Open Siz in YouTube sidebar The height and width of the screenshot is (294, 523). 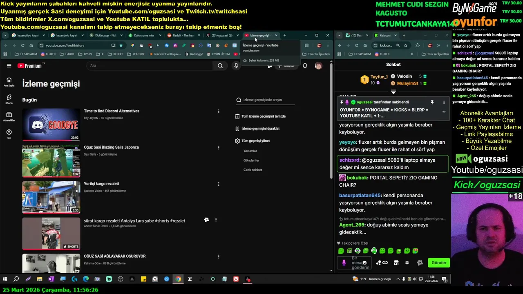9,134
